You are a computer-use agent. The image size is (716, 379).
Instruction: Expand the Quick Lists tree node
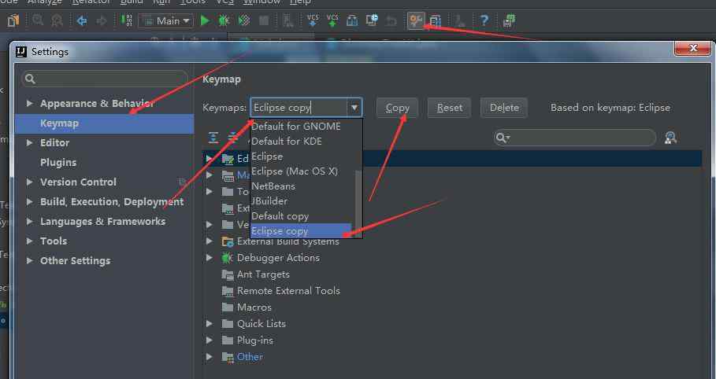coord(210,324)
